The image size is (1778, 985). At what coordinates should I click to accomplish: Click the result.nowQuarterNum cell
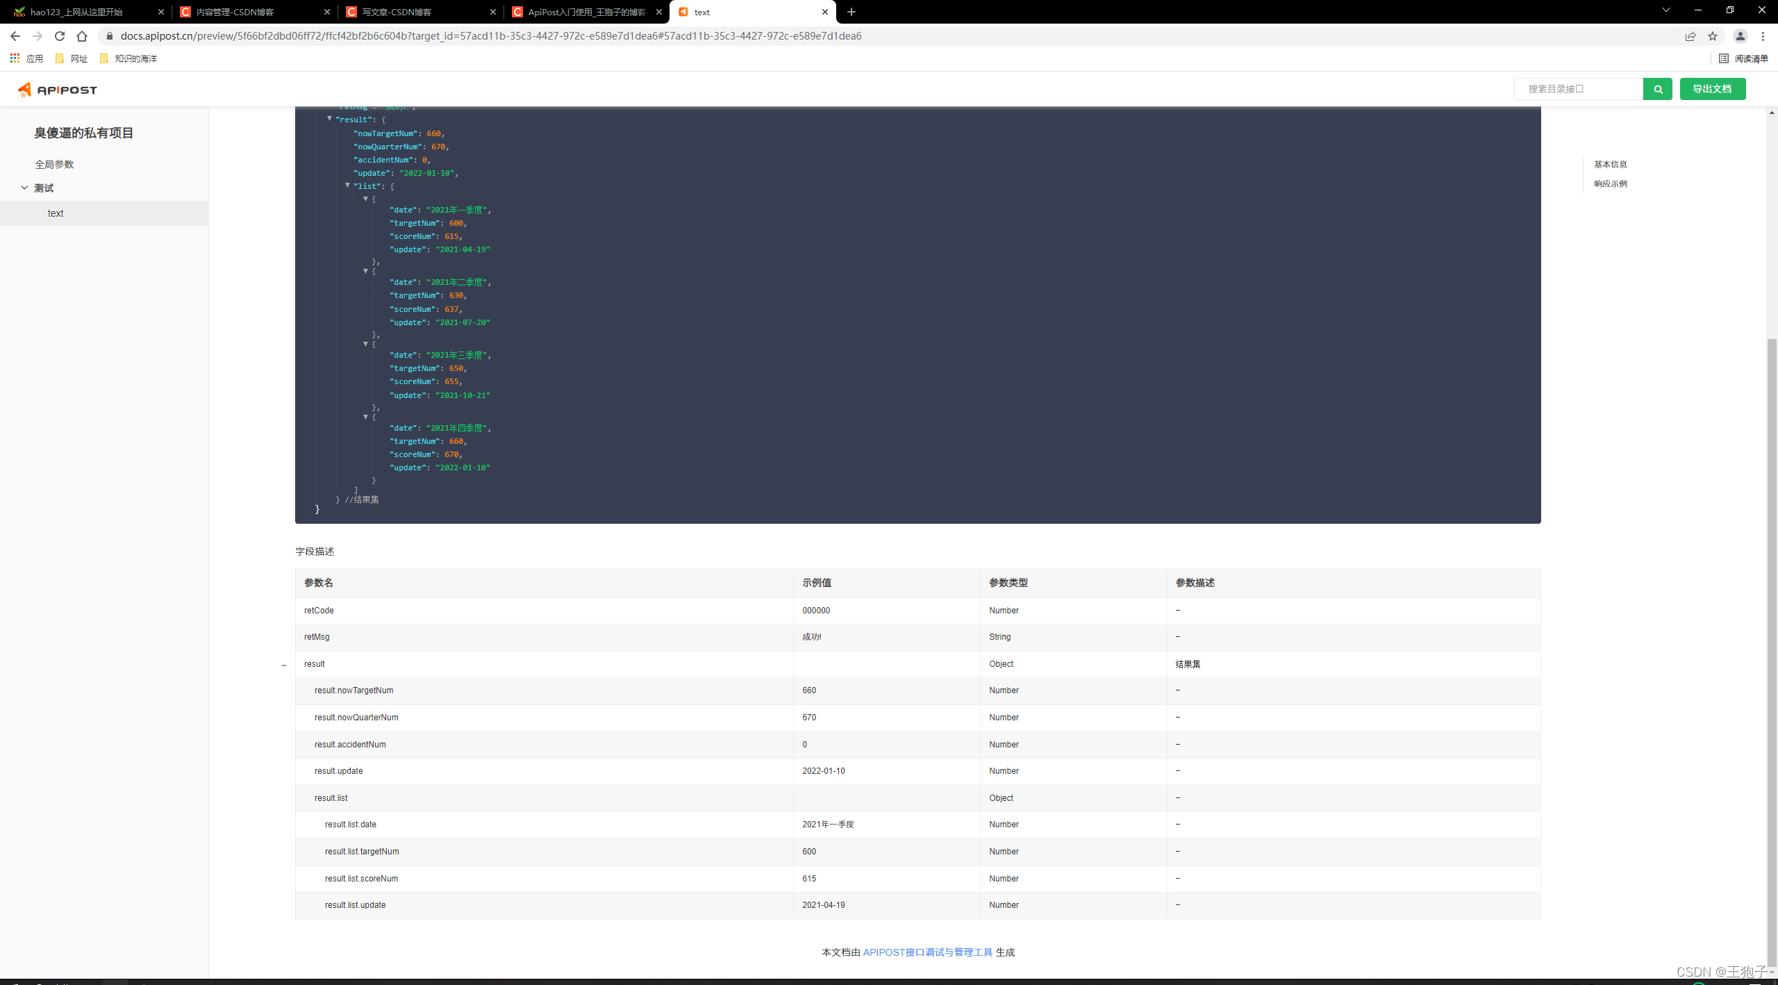coord(544,718)
